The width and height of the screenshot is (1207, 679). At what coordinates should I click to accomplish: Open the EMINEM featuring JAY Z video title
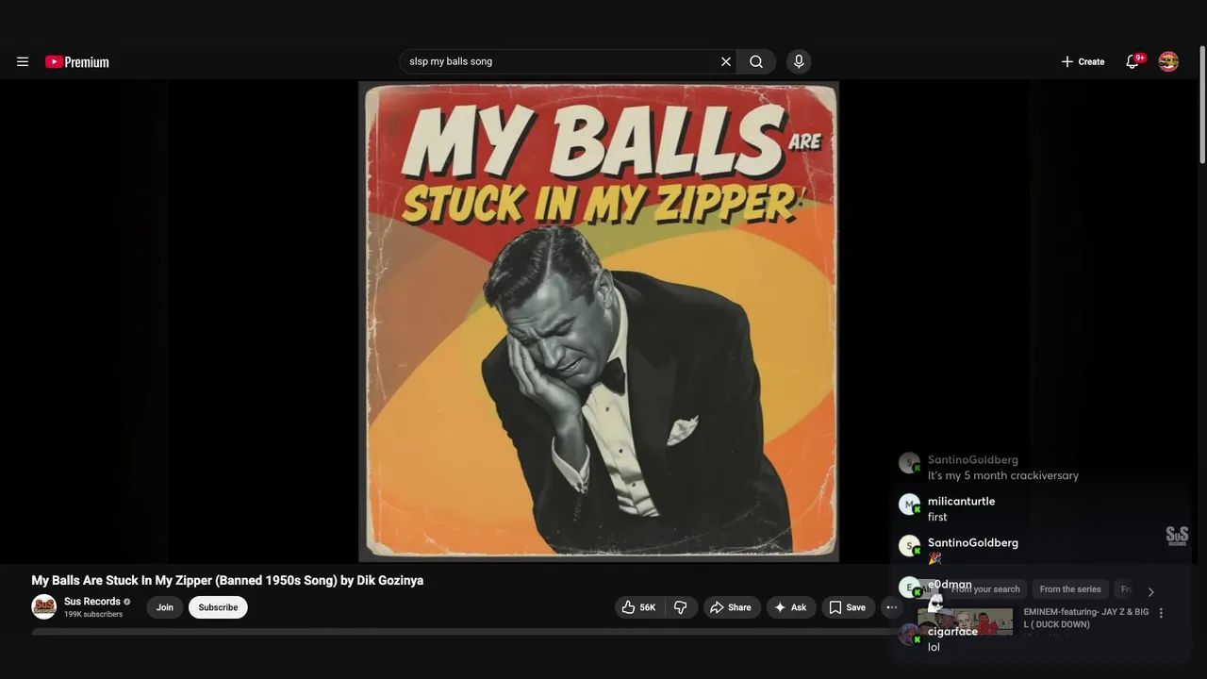pyautogui.click(x=1086, y=619)
